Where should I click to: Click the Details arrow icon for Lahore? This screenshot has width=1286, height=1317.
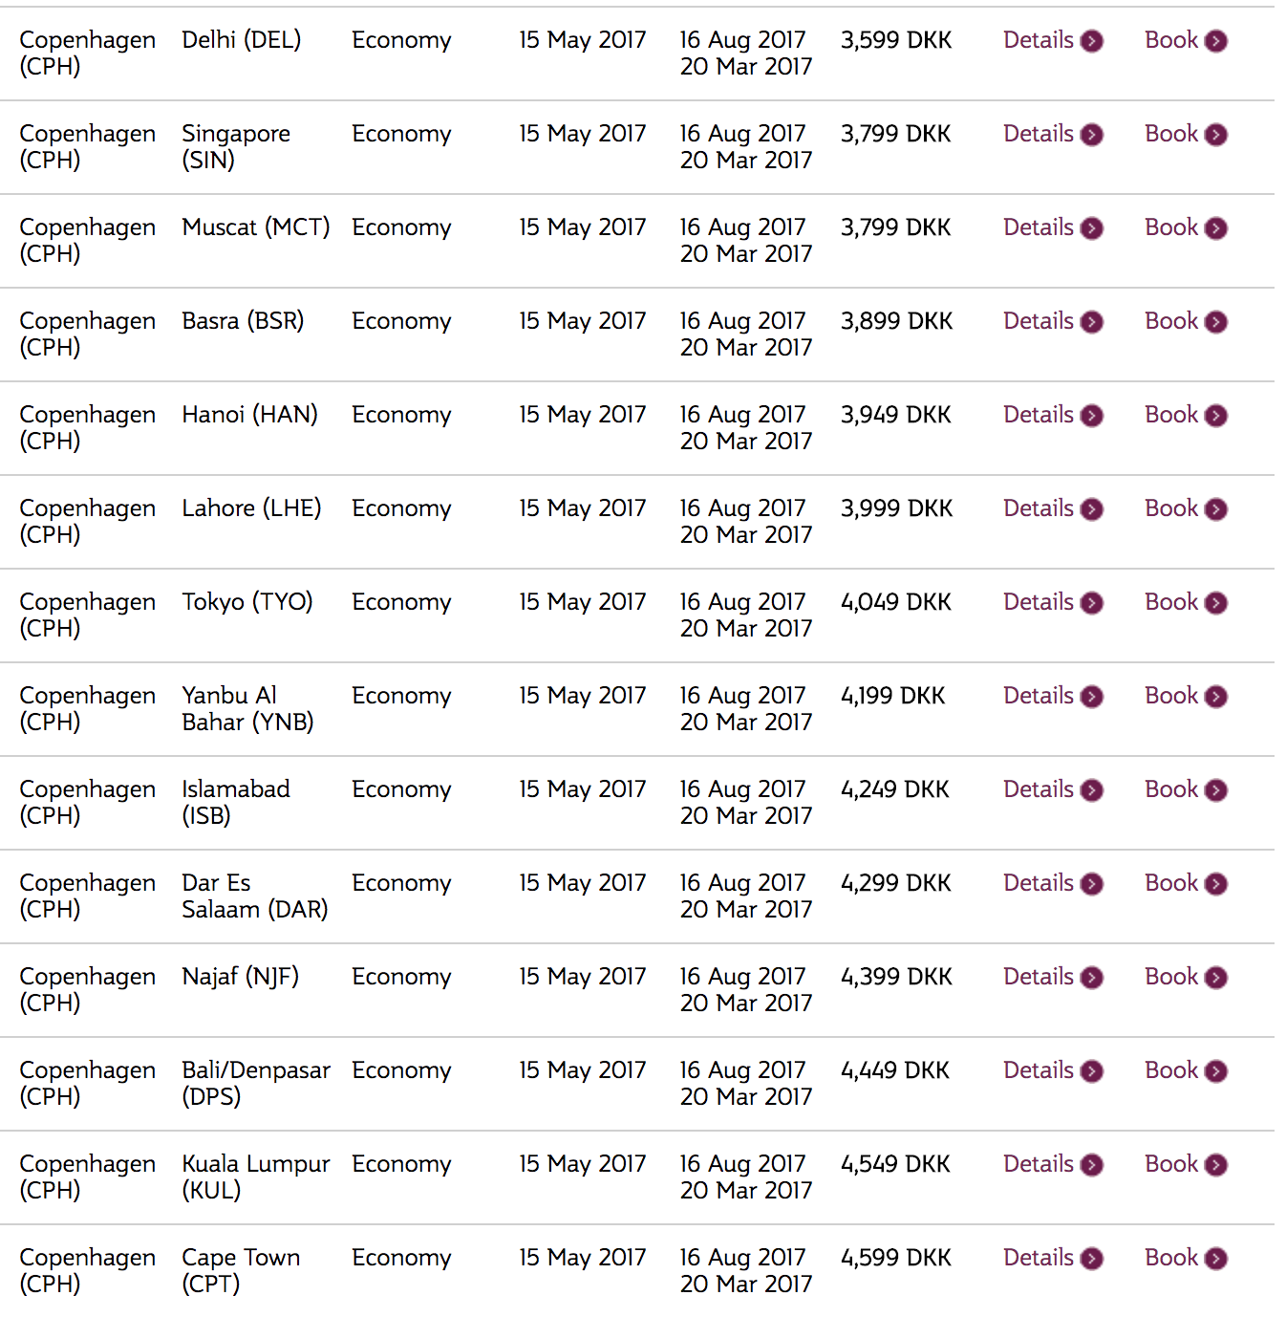(x=1091, y=509)
